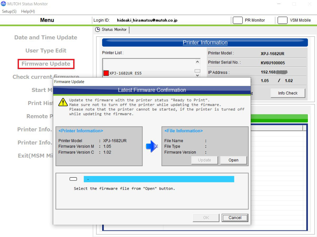
Task: Open the Help(H) menu
Action: click(28, 11)
